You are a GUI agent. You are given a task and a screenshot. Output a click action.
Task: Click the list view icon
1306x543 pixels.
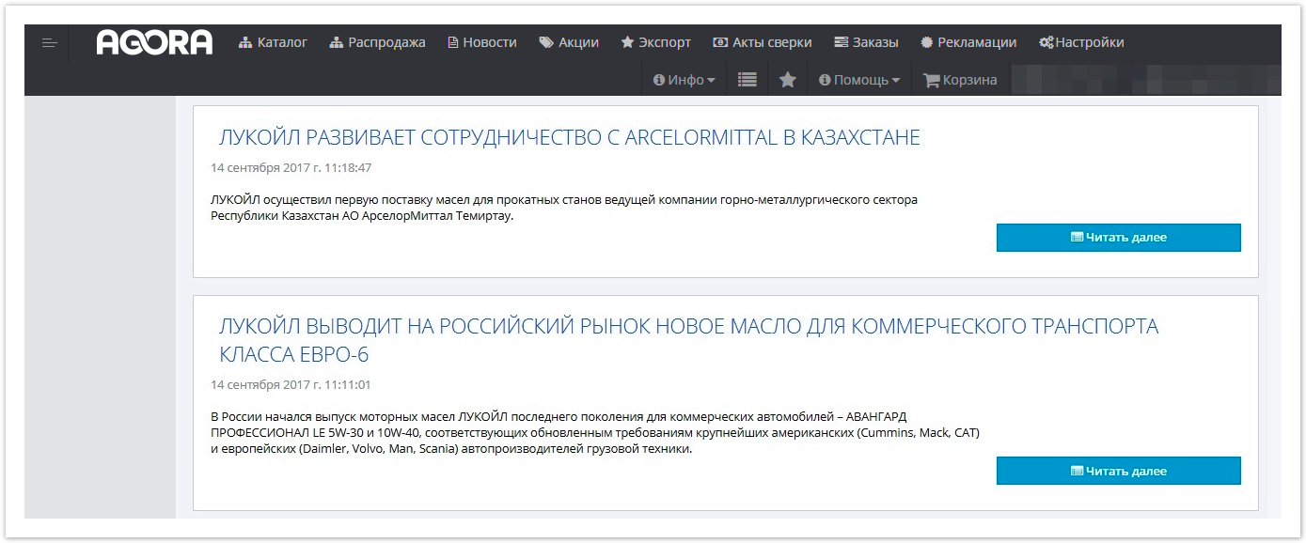click(x=747, y=80)
